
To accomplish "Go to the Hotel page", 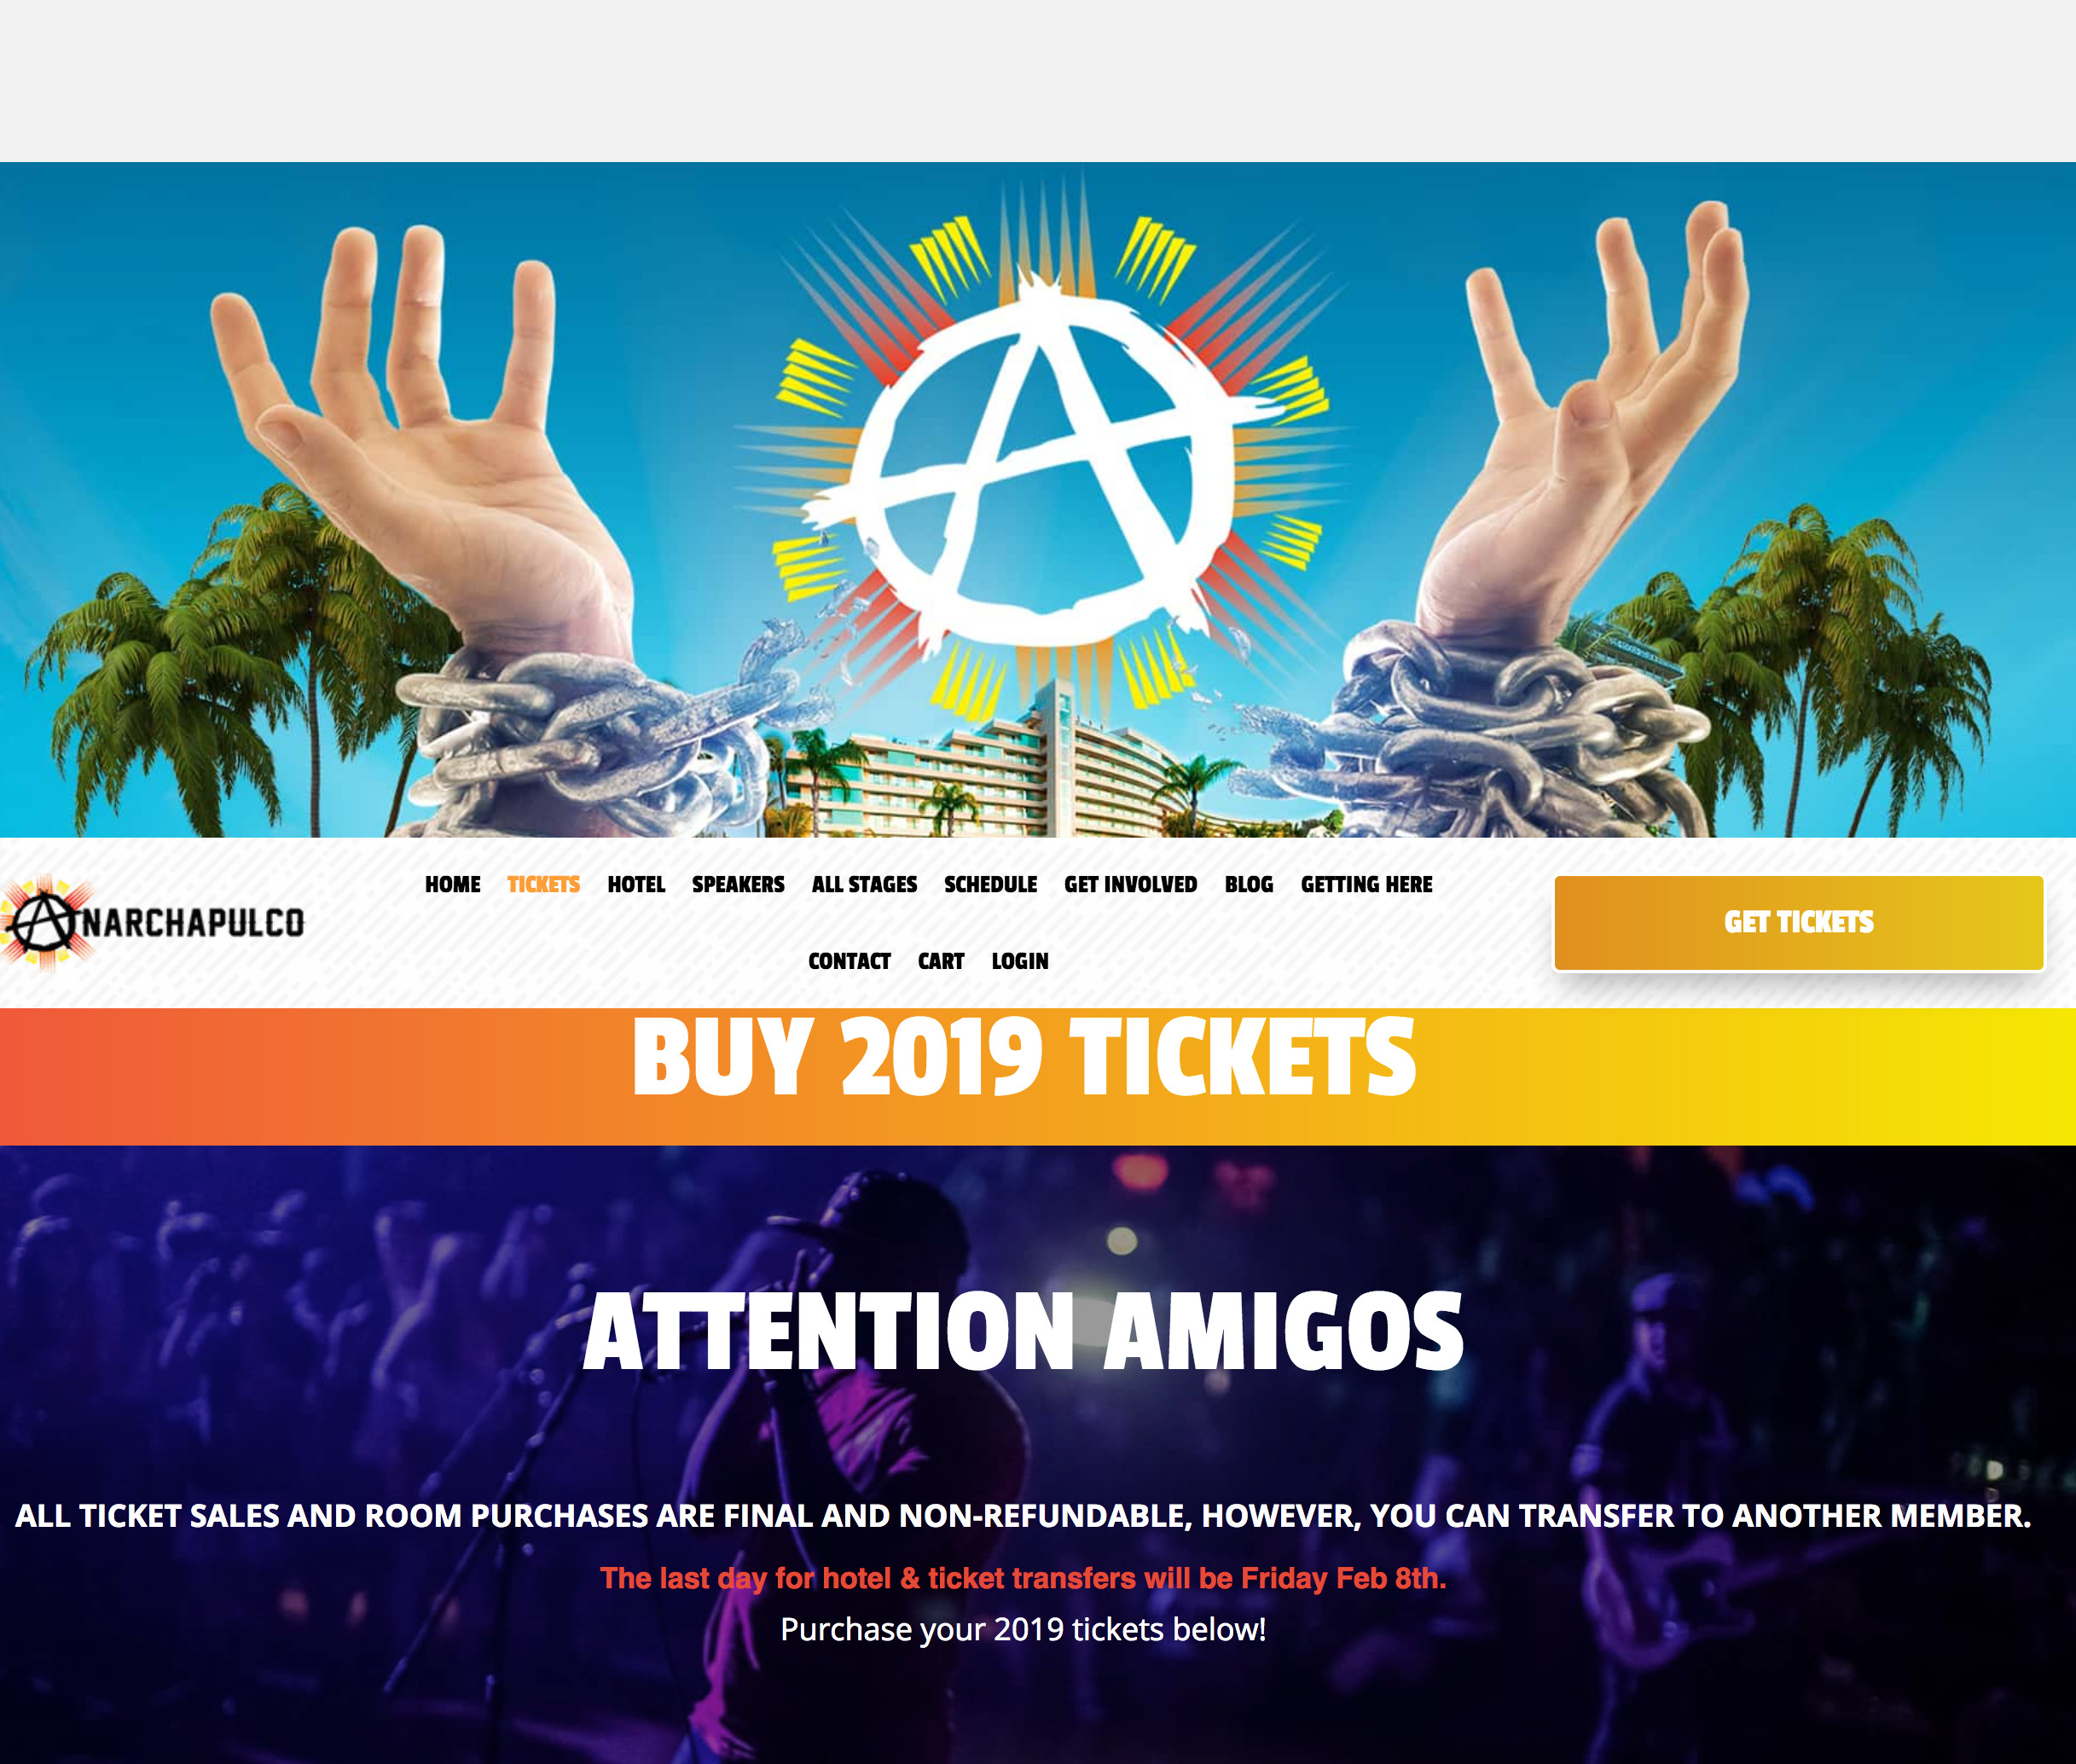I will 636,884.
